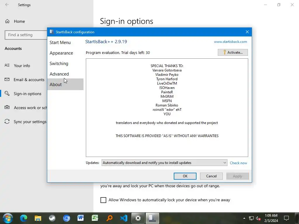Switch to Settings gear taskbar button
Image resolution: width=299 pixels, height=224 pixels.
(x=138, y=218)
